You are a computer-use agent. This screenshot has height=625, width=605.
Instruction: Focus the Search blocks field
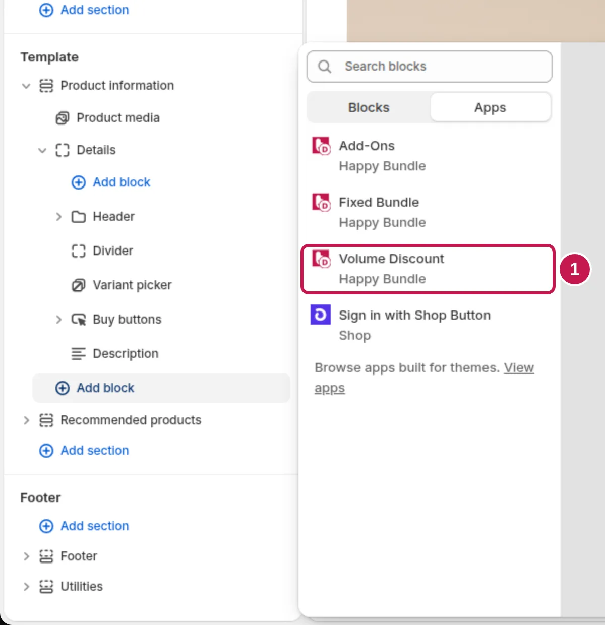click(430, 67)
